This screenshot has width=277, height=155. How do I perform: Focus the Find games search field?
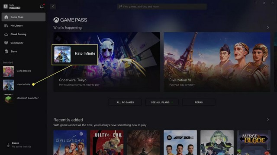point(162,6)
